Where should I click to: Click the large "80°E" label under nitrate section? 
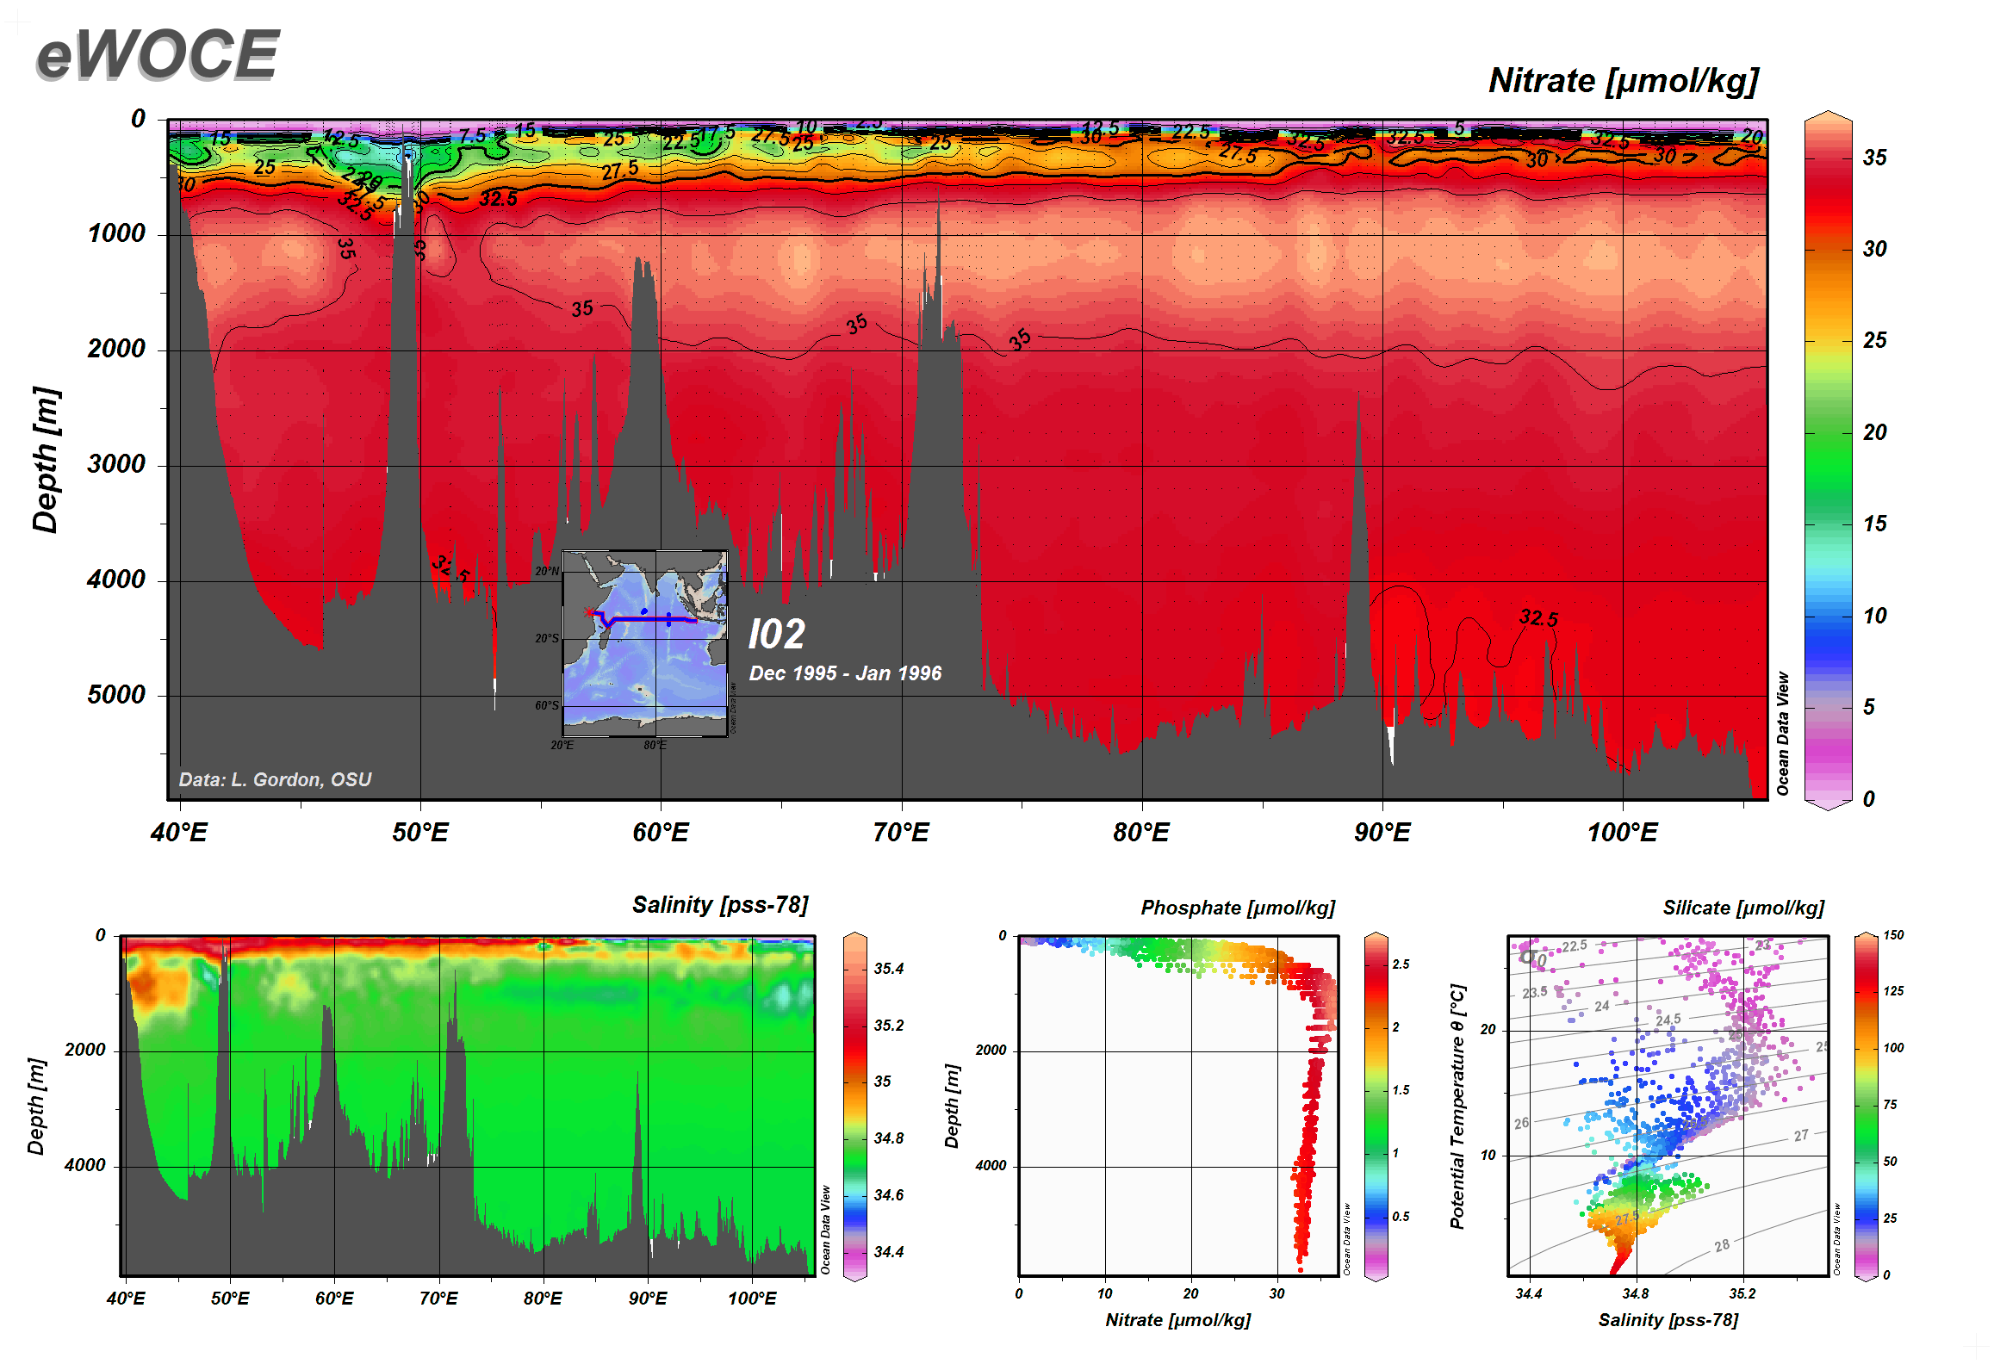click(x=1141, y=833)
